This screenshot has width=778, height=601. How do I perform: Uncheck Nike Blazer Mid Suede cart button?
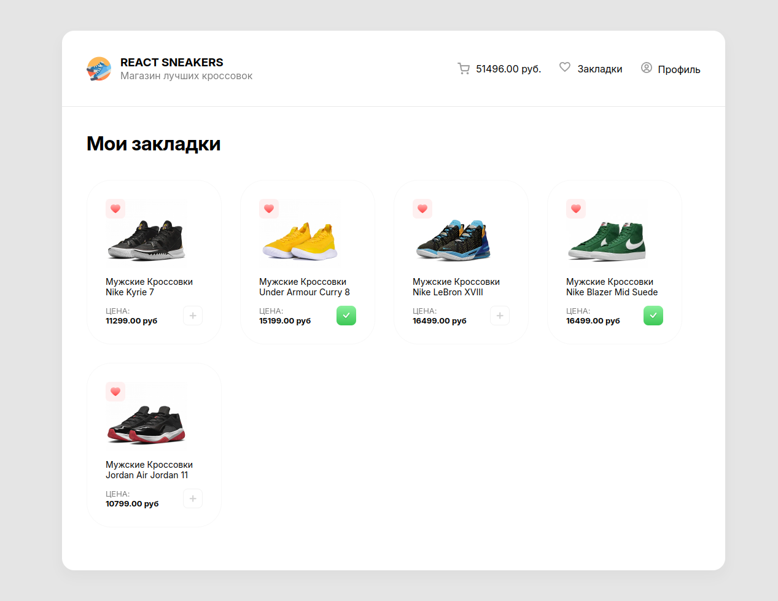653,316
